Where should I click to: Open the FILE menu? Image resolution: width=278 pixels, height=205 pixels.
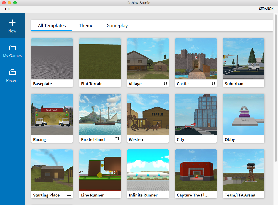(x=8, y=9)
